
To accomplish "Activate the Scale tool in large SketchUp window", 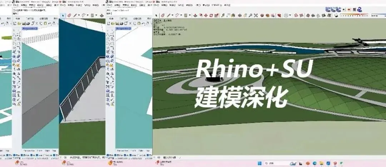I will [216, 15].
